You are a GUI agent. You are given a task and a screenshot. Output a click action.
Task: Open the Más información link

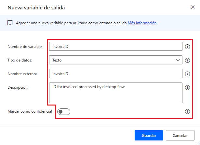(142, 23)
